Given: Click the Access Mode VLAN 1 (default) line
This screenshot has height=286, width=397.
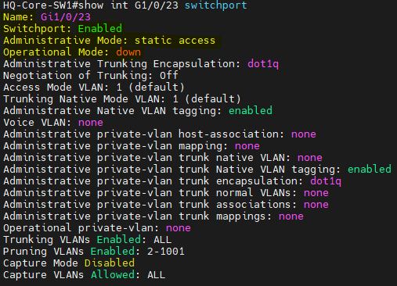Looking at the screenshot, I should (x=94, y=88).
